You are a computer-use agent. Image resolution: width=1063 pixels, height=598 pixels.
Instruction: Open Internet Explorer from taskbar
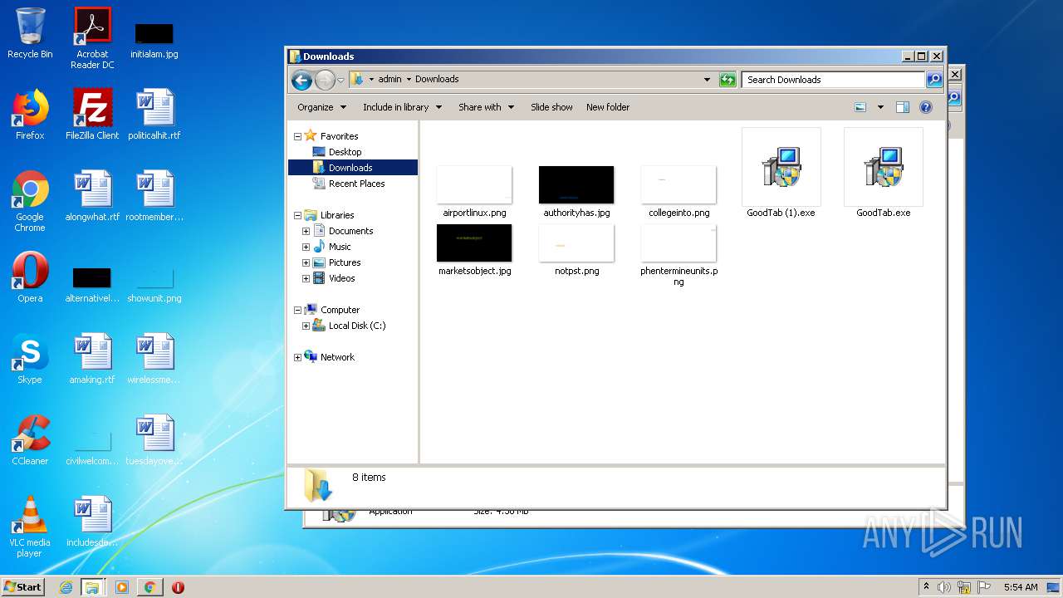[66, 587]
